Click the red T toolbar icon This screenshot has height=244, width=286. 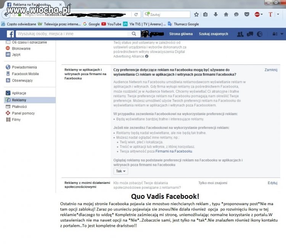coord(270,14)
